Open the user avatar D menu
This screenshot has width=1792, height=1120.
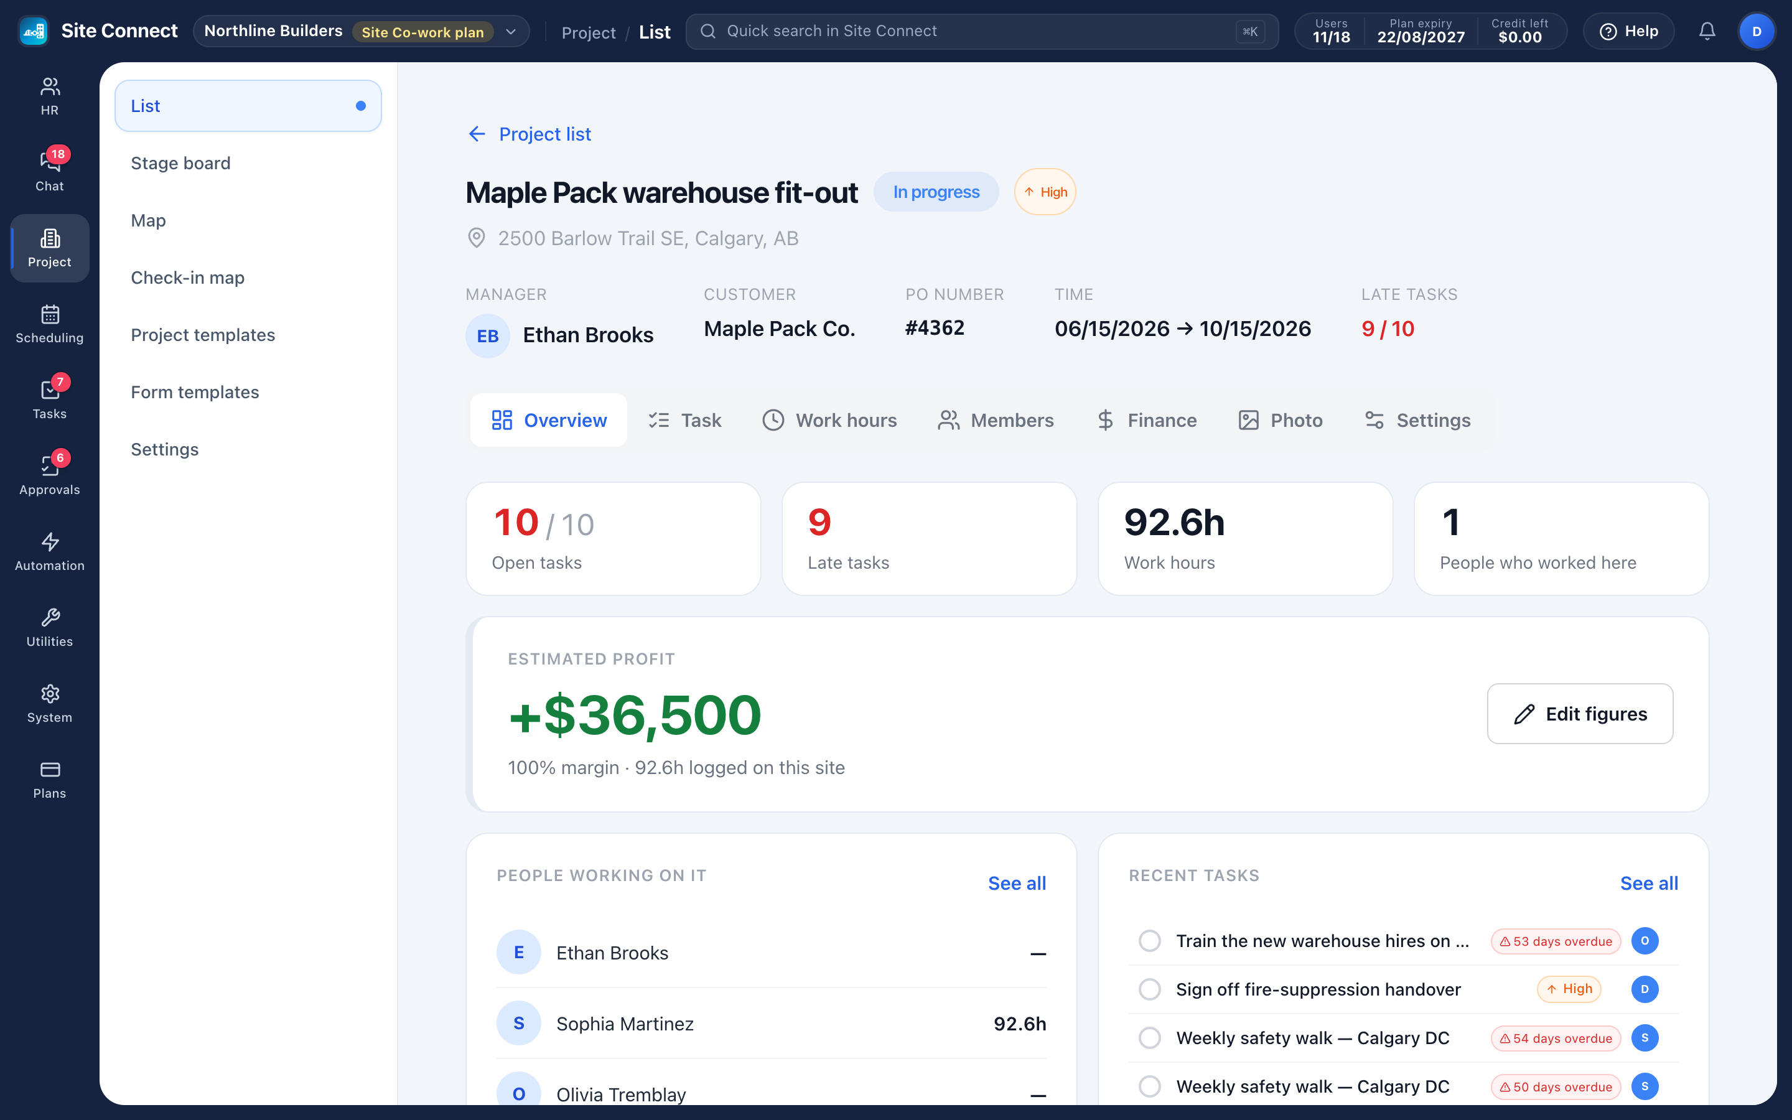click(x=1757, y=31)
